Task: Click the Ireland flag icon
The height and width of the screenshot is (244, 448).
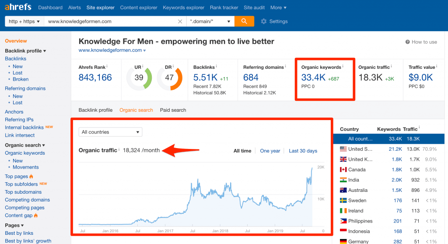Action: [x=343, y=211]
